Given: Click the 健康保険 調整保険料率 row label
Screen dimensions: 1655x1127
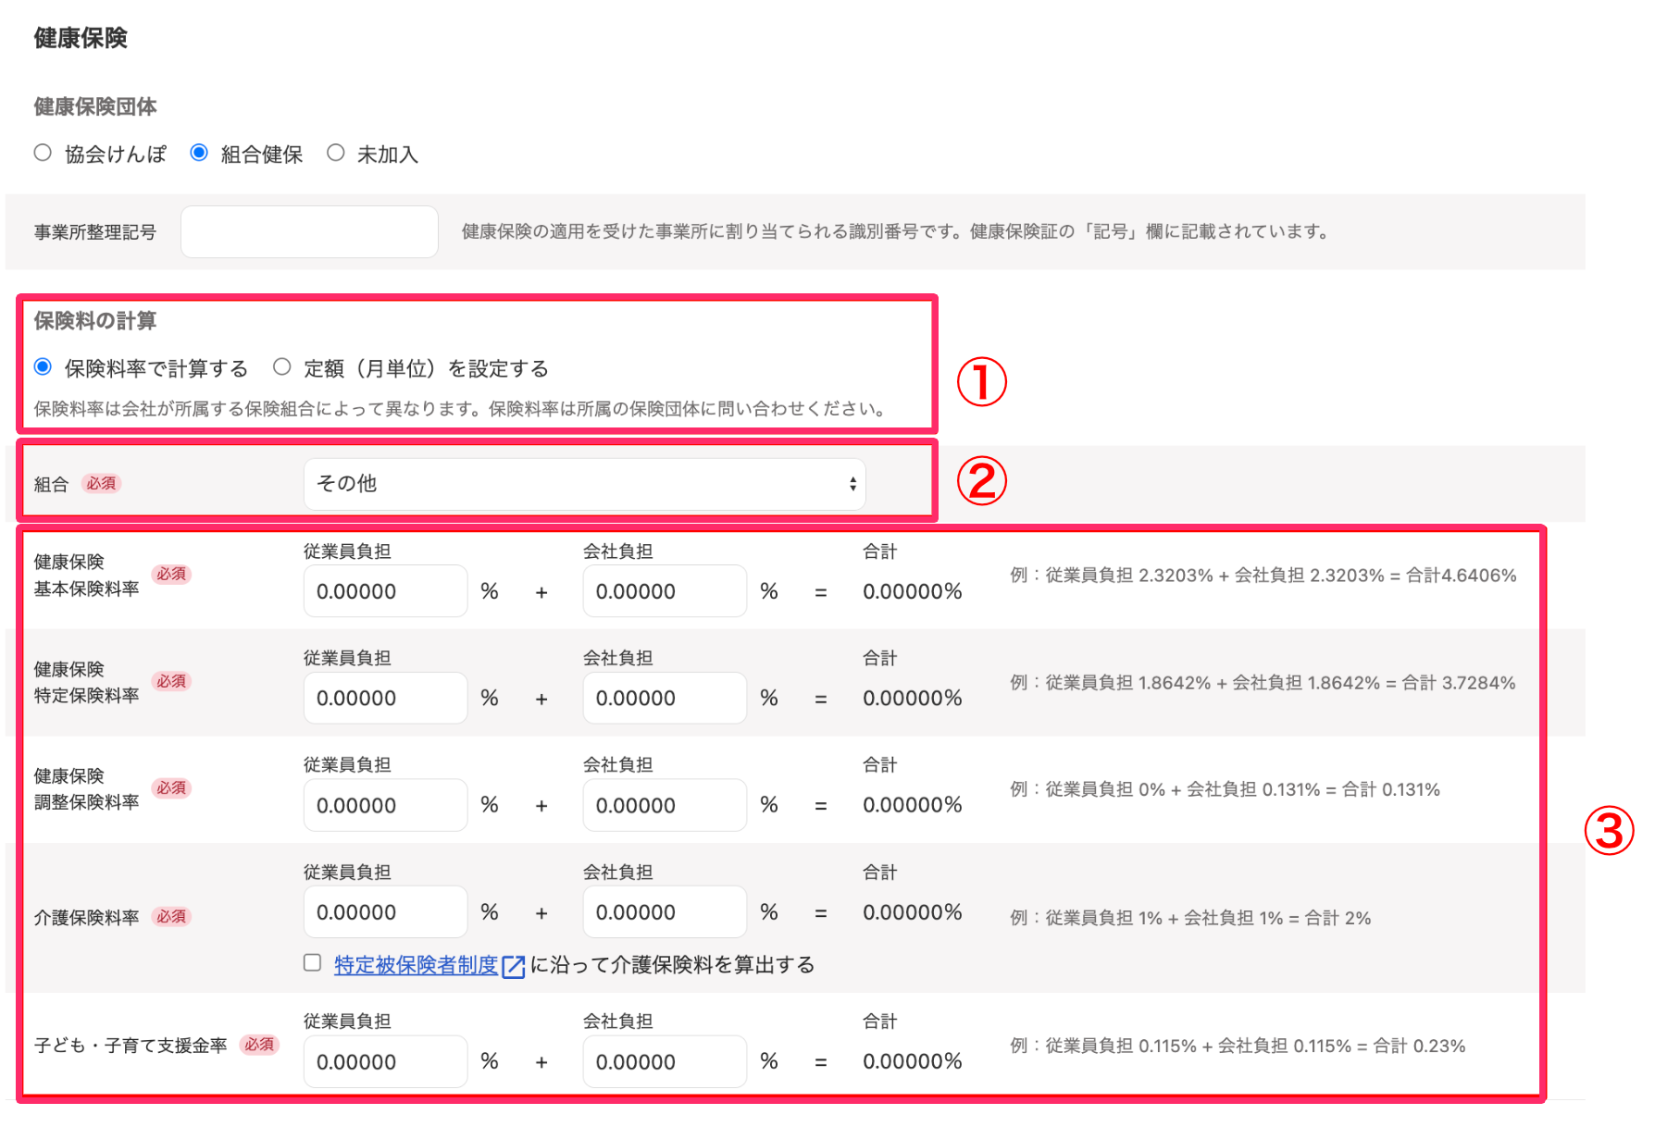Looking at the screenshot, I should pos(87,789).
